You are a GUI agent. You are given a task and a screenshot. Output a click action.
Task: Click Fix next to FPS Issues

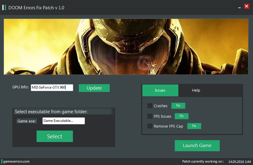pos(182,116)
